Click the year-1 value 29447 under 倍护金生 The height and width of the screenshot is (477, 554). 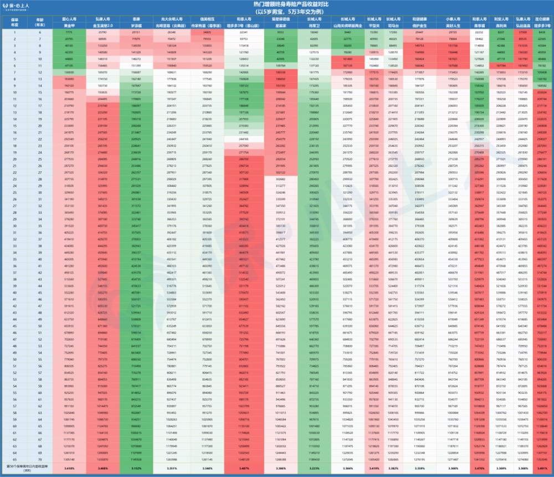[419, 32]
